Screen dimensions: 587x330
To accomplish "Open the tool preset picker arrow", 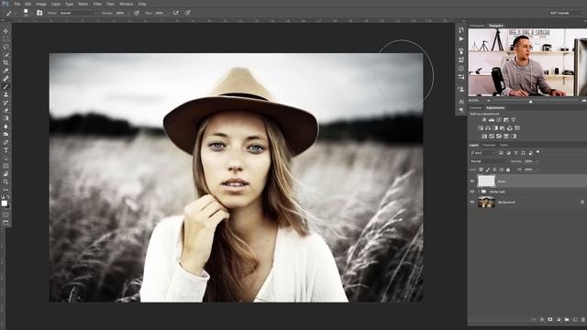I will [17, 13].
